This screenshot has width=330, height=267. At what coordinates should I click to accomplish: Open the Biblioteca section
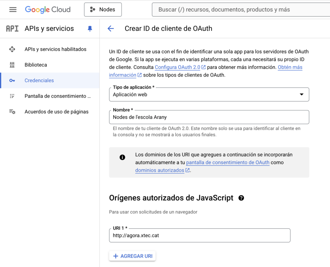click(x=36, y=65)
